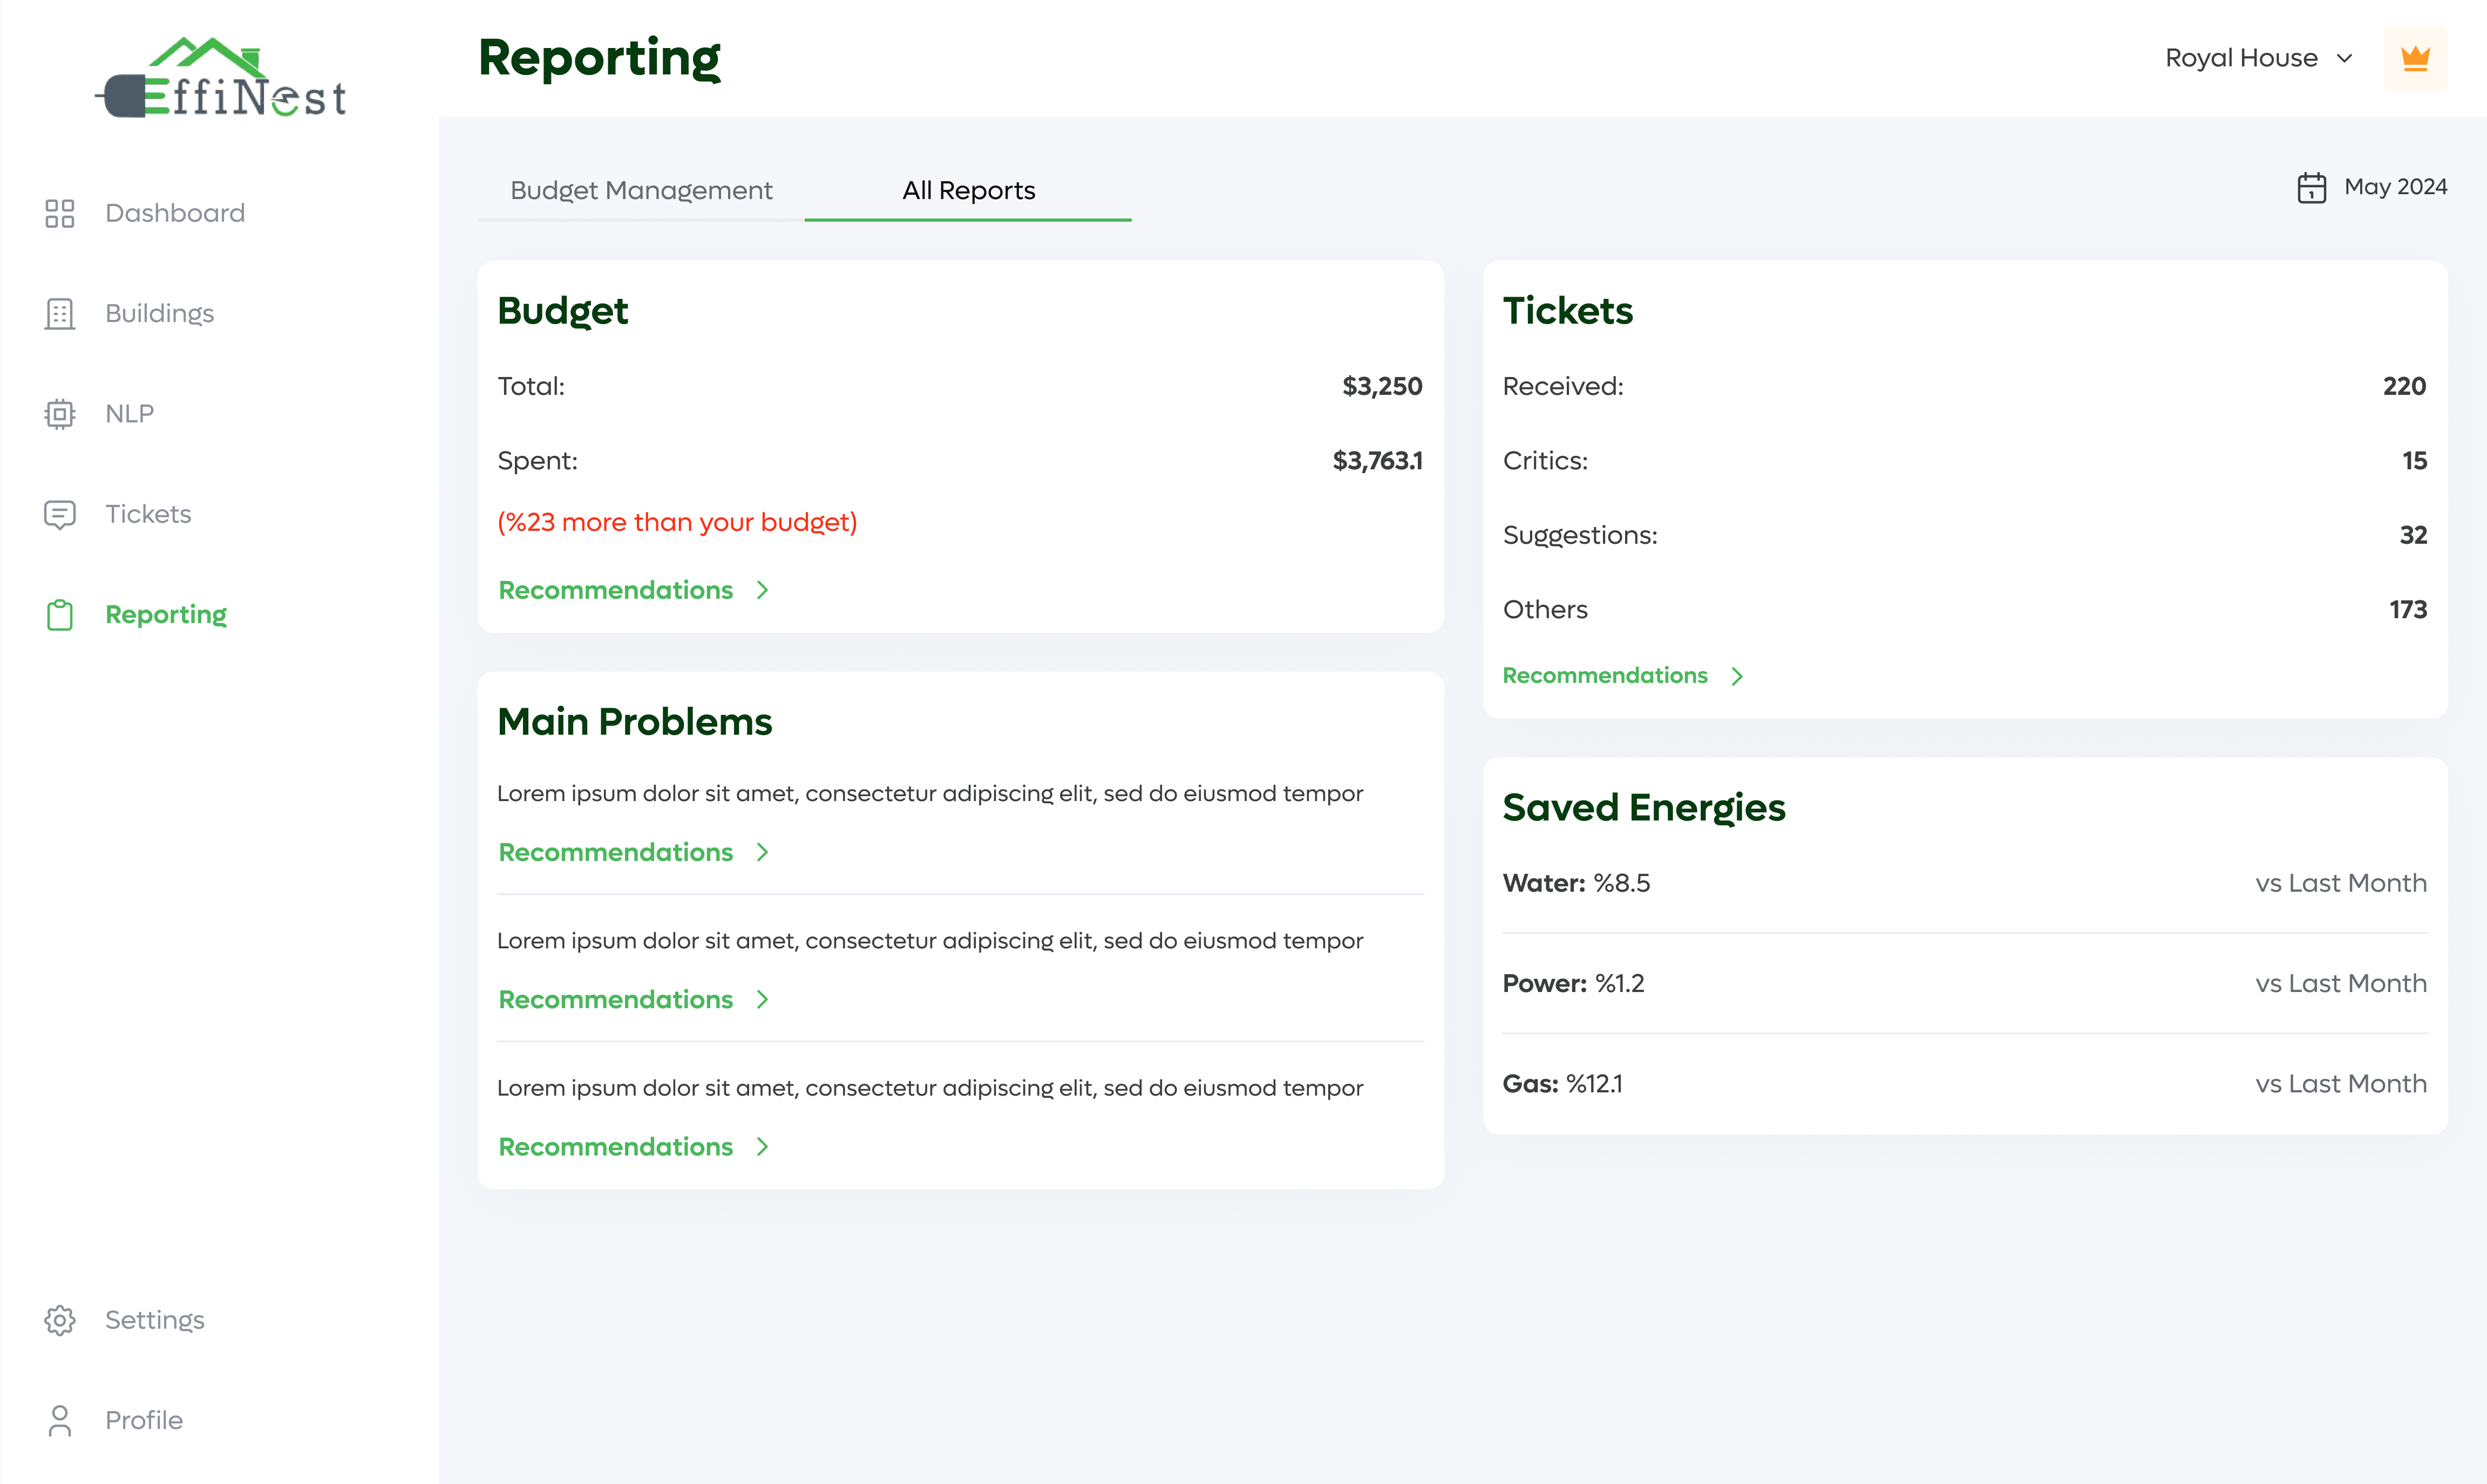The width and height of the screenshot is (2487, 1484).
Task: Expand the Tickets Recommendations arrow
Action: pos(1738,676)
